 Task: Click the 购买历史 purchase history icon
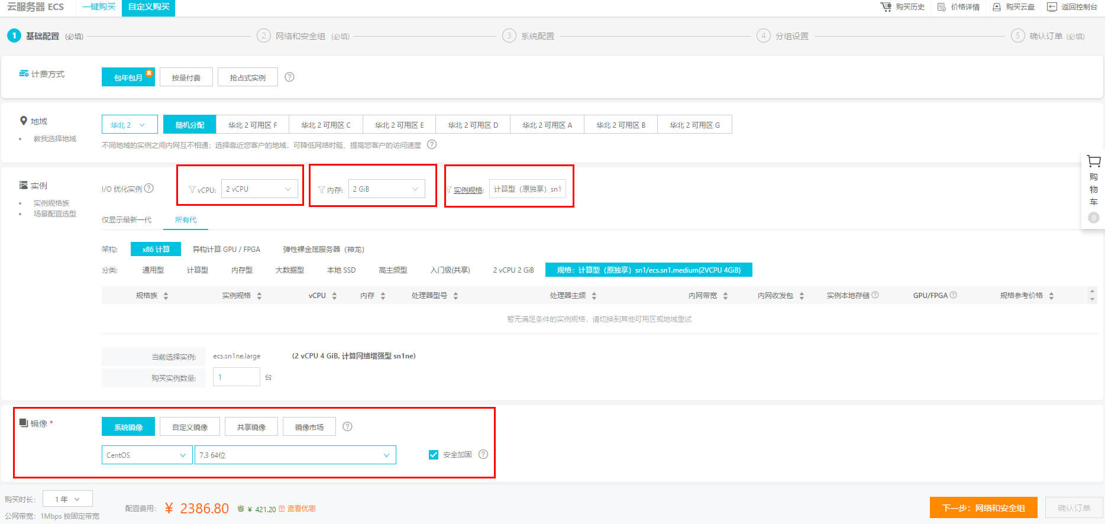coord(886,7)
